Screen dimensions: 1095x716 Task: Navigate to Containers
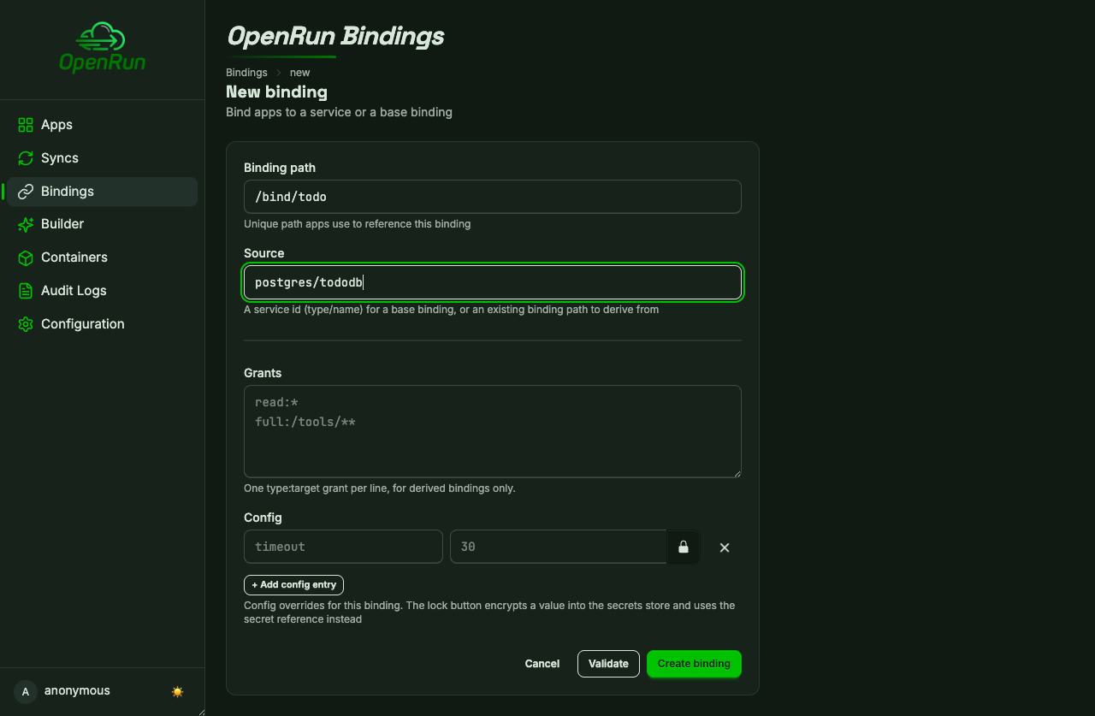[102, 257]
